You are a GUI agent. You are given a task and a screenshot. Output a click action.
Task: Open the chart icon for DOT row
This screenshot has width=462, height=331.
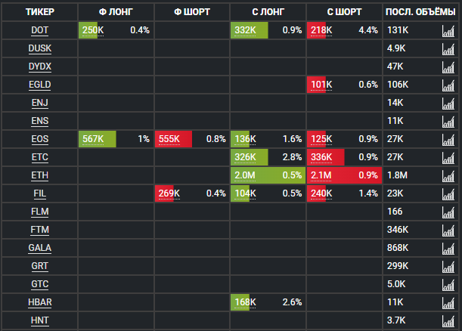tap(448, 30)
